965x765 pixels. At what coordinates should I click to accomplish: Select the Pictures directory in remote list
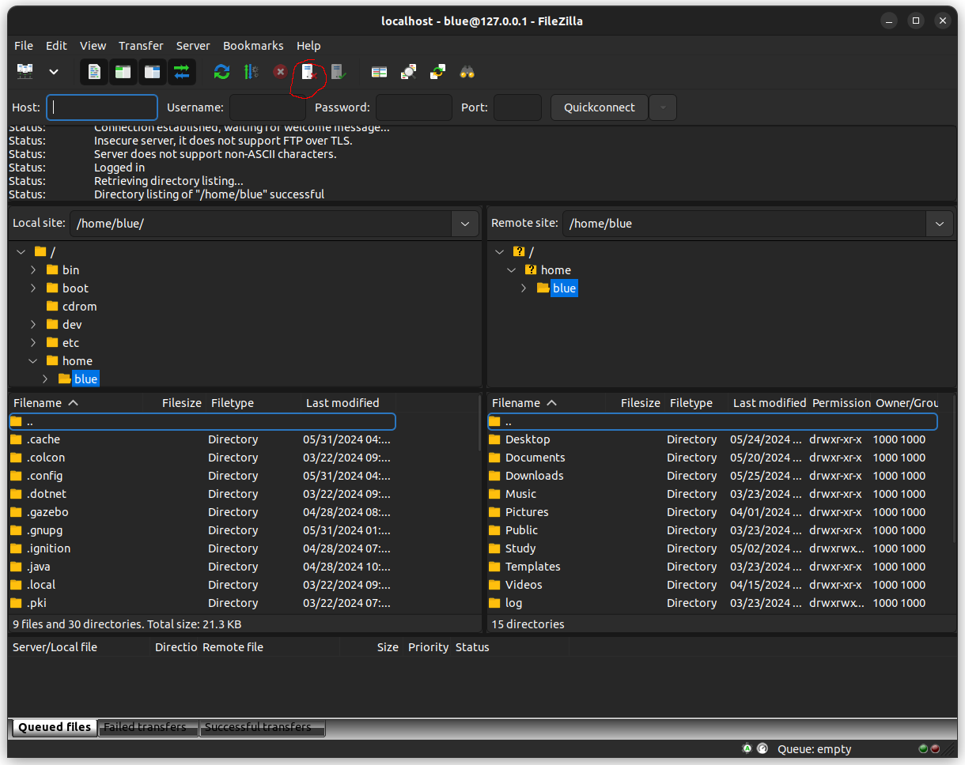point(712,512)
